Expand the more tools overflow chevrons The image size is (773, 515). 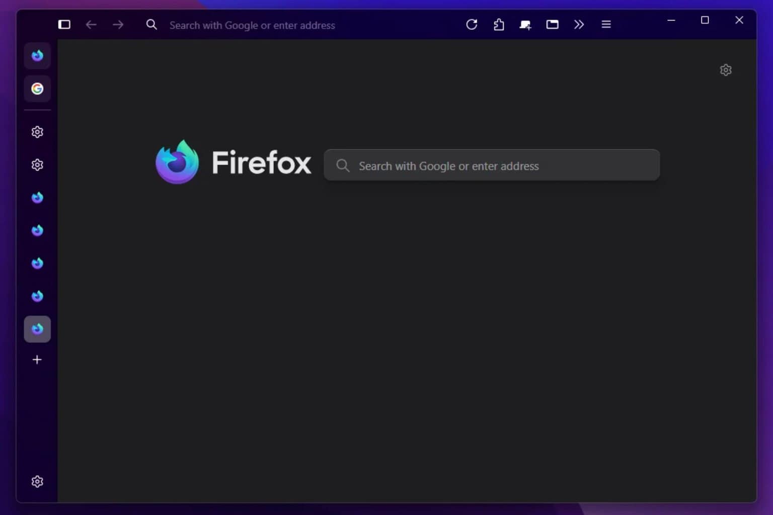(x=579, y=25)
